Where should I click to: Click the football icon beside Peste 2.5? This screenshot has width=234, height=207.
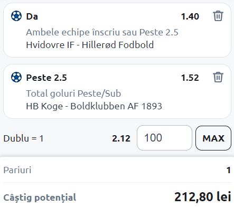(x=16, y=77)
